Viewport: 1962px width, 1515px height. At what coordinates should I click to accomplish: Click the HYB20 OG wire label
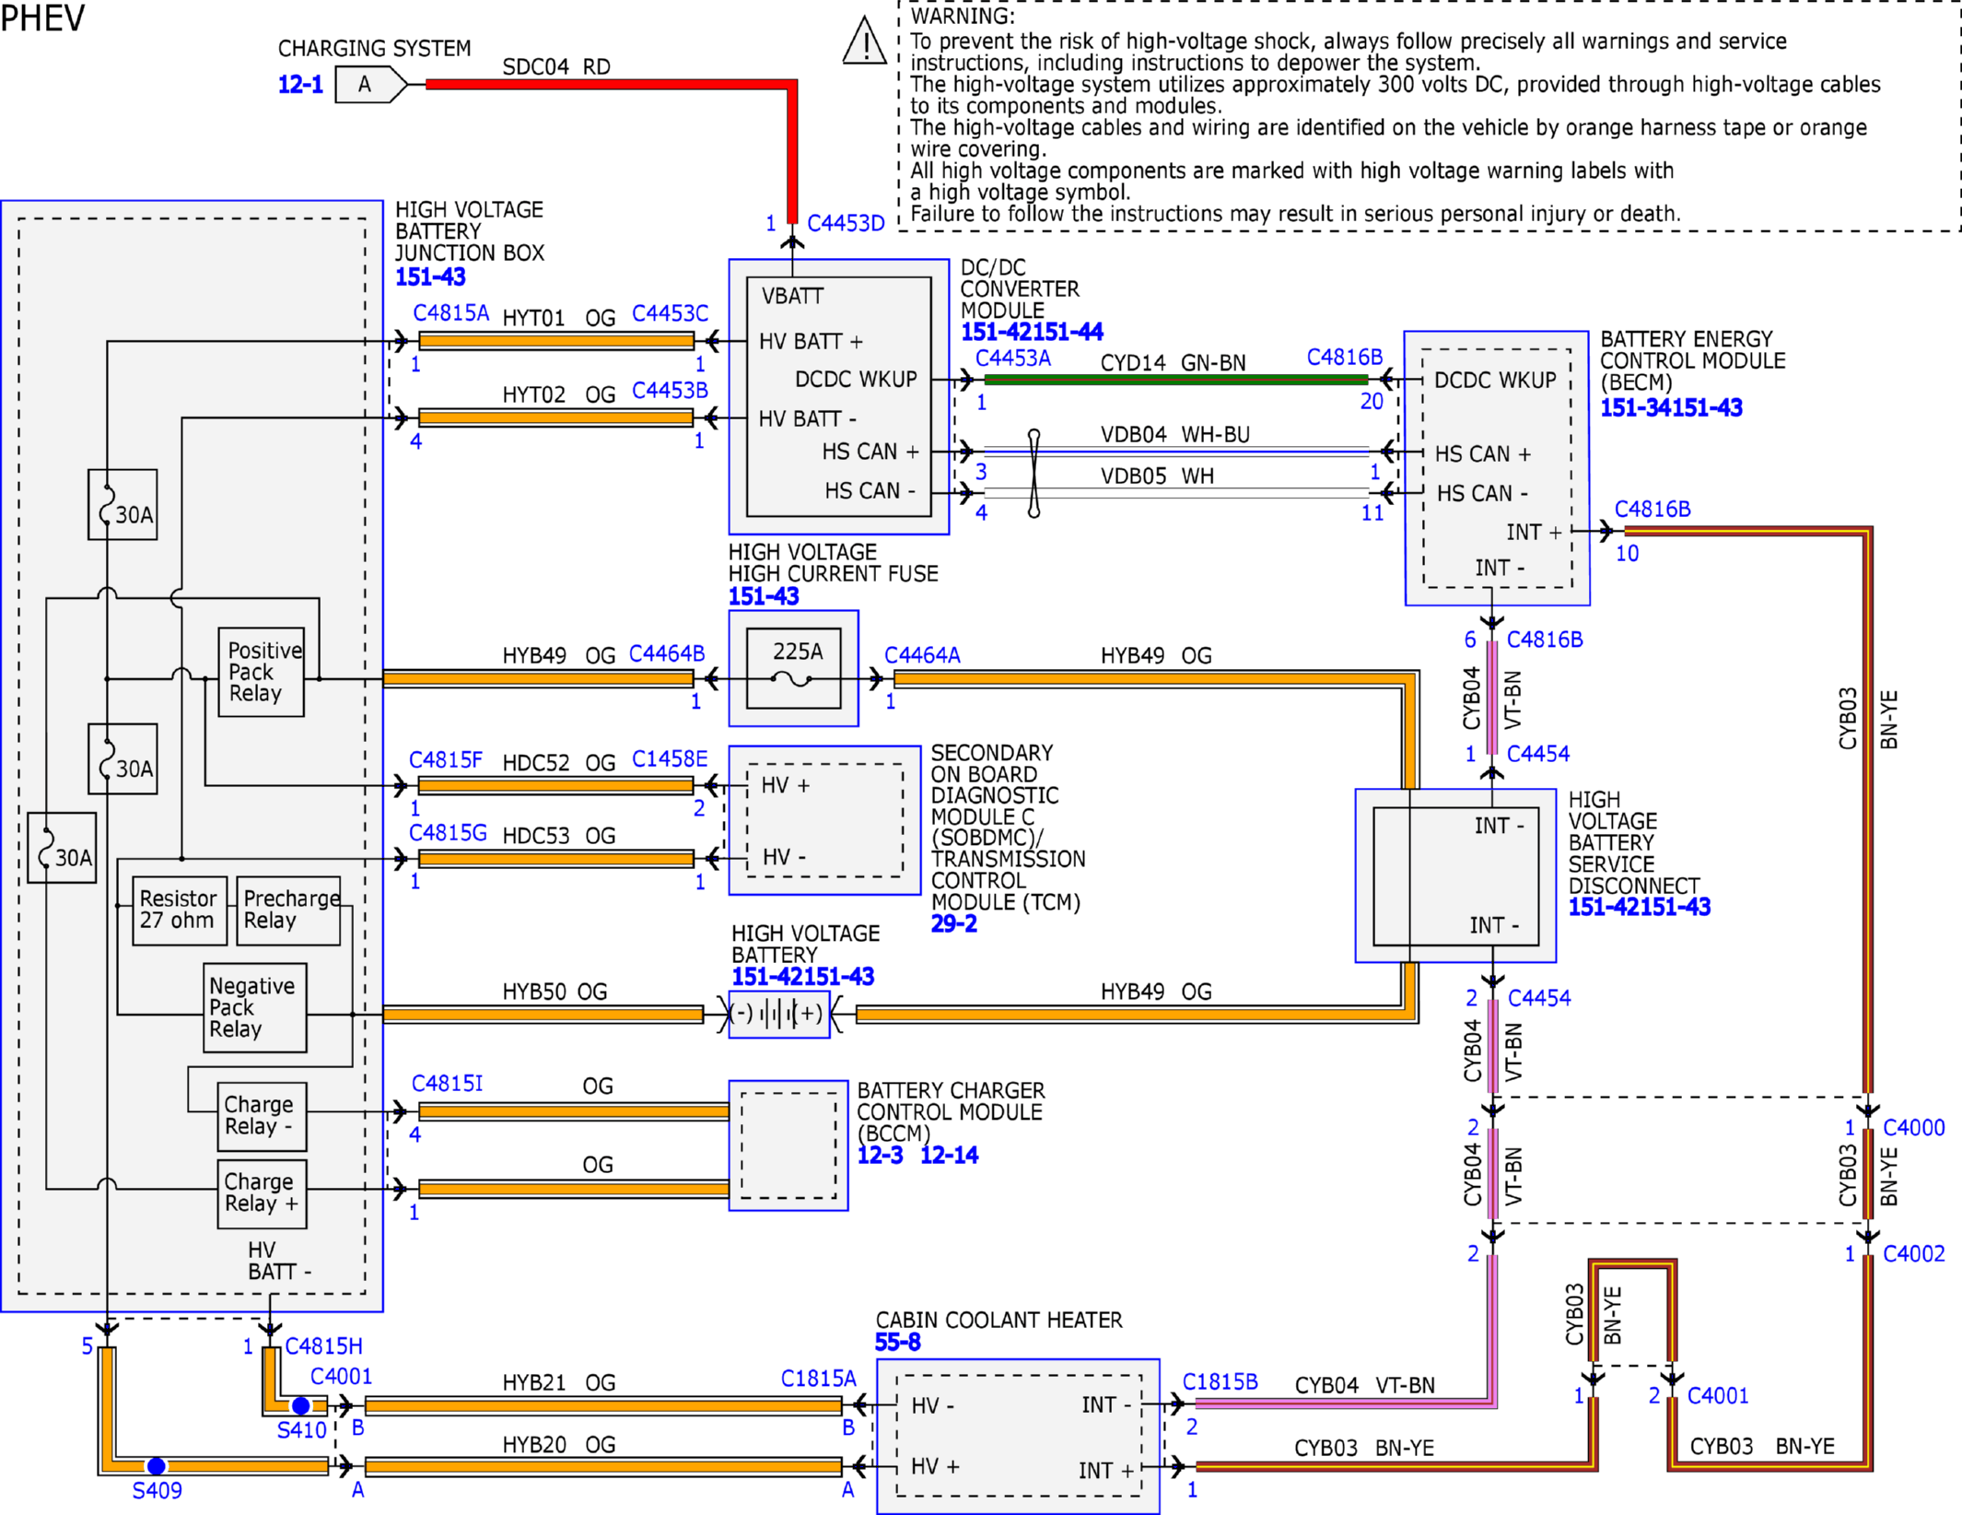[559, 1444]
